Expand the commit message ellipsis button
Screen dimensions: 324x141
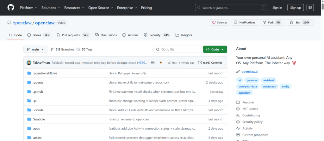153,62
